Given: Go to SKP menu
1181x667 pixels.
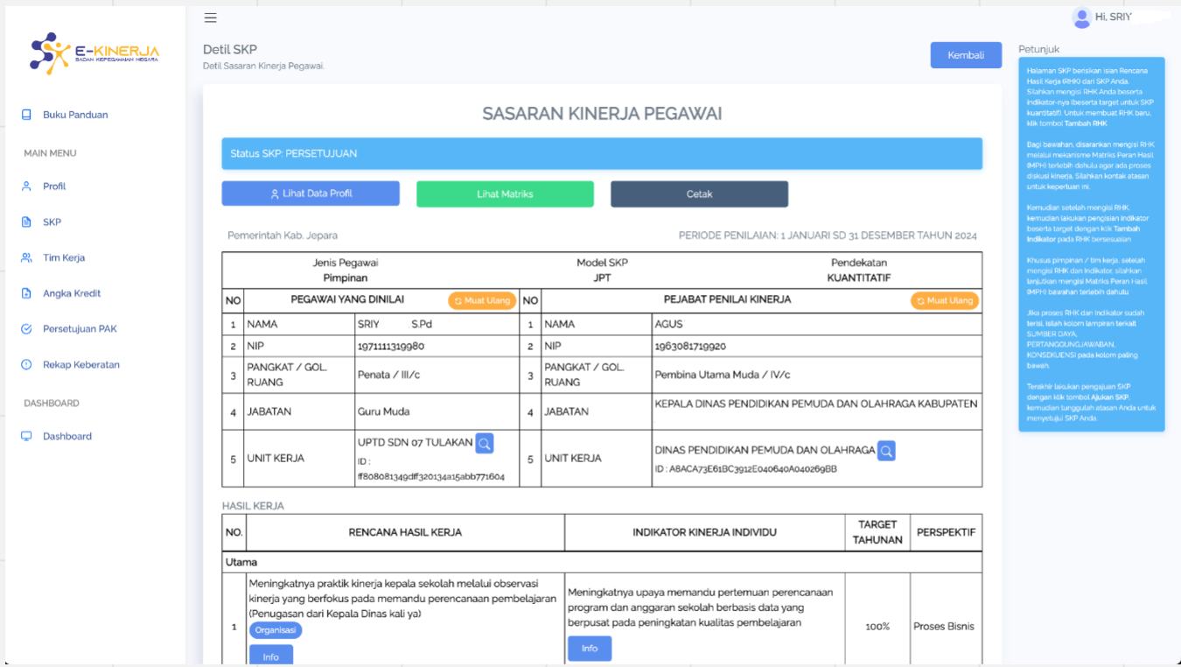Looking at the screenshot, I should pyautogui.click(x=52, y=222).
